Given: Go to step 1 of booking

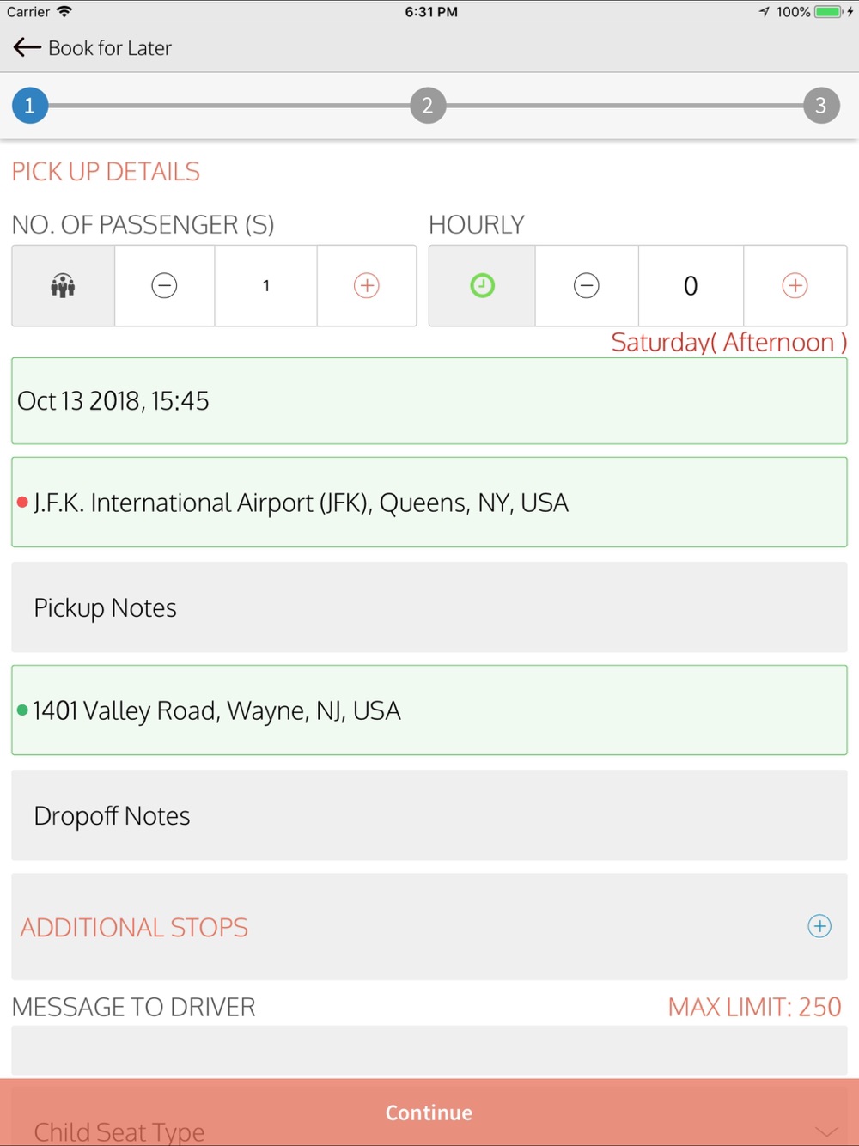Looking at the screenshot, I should (30, 106).
